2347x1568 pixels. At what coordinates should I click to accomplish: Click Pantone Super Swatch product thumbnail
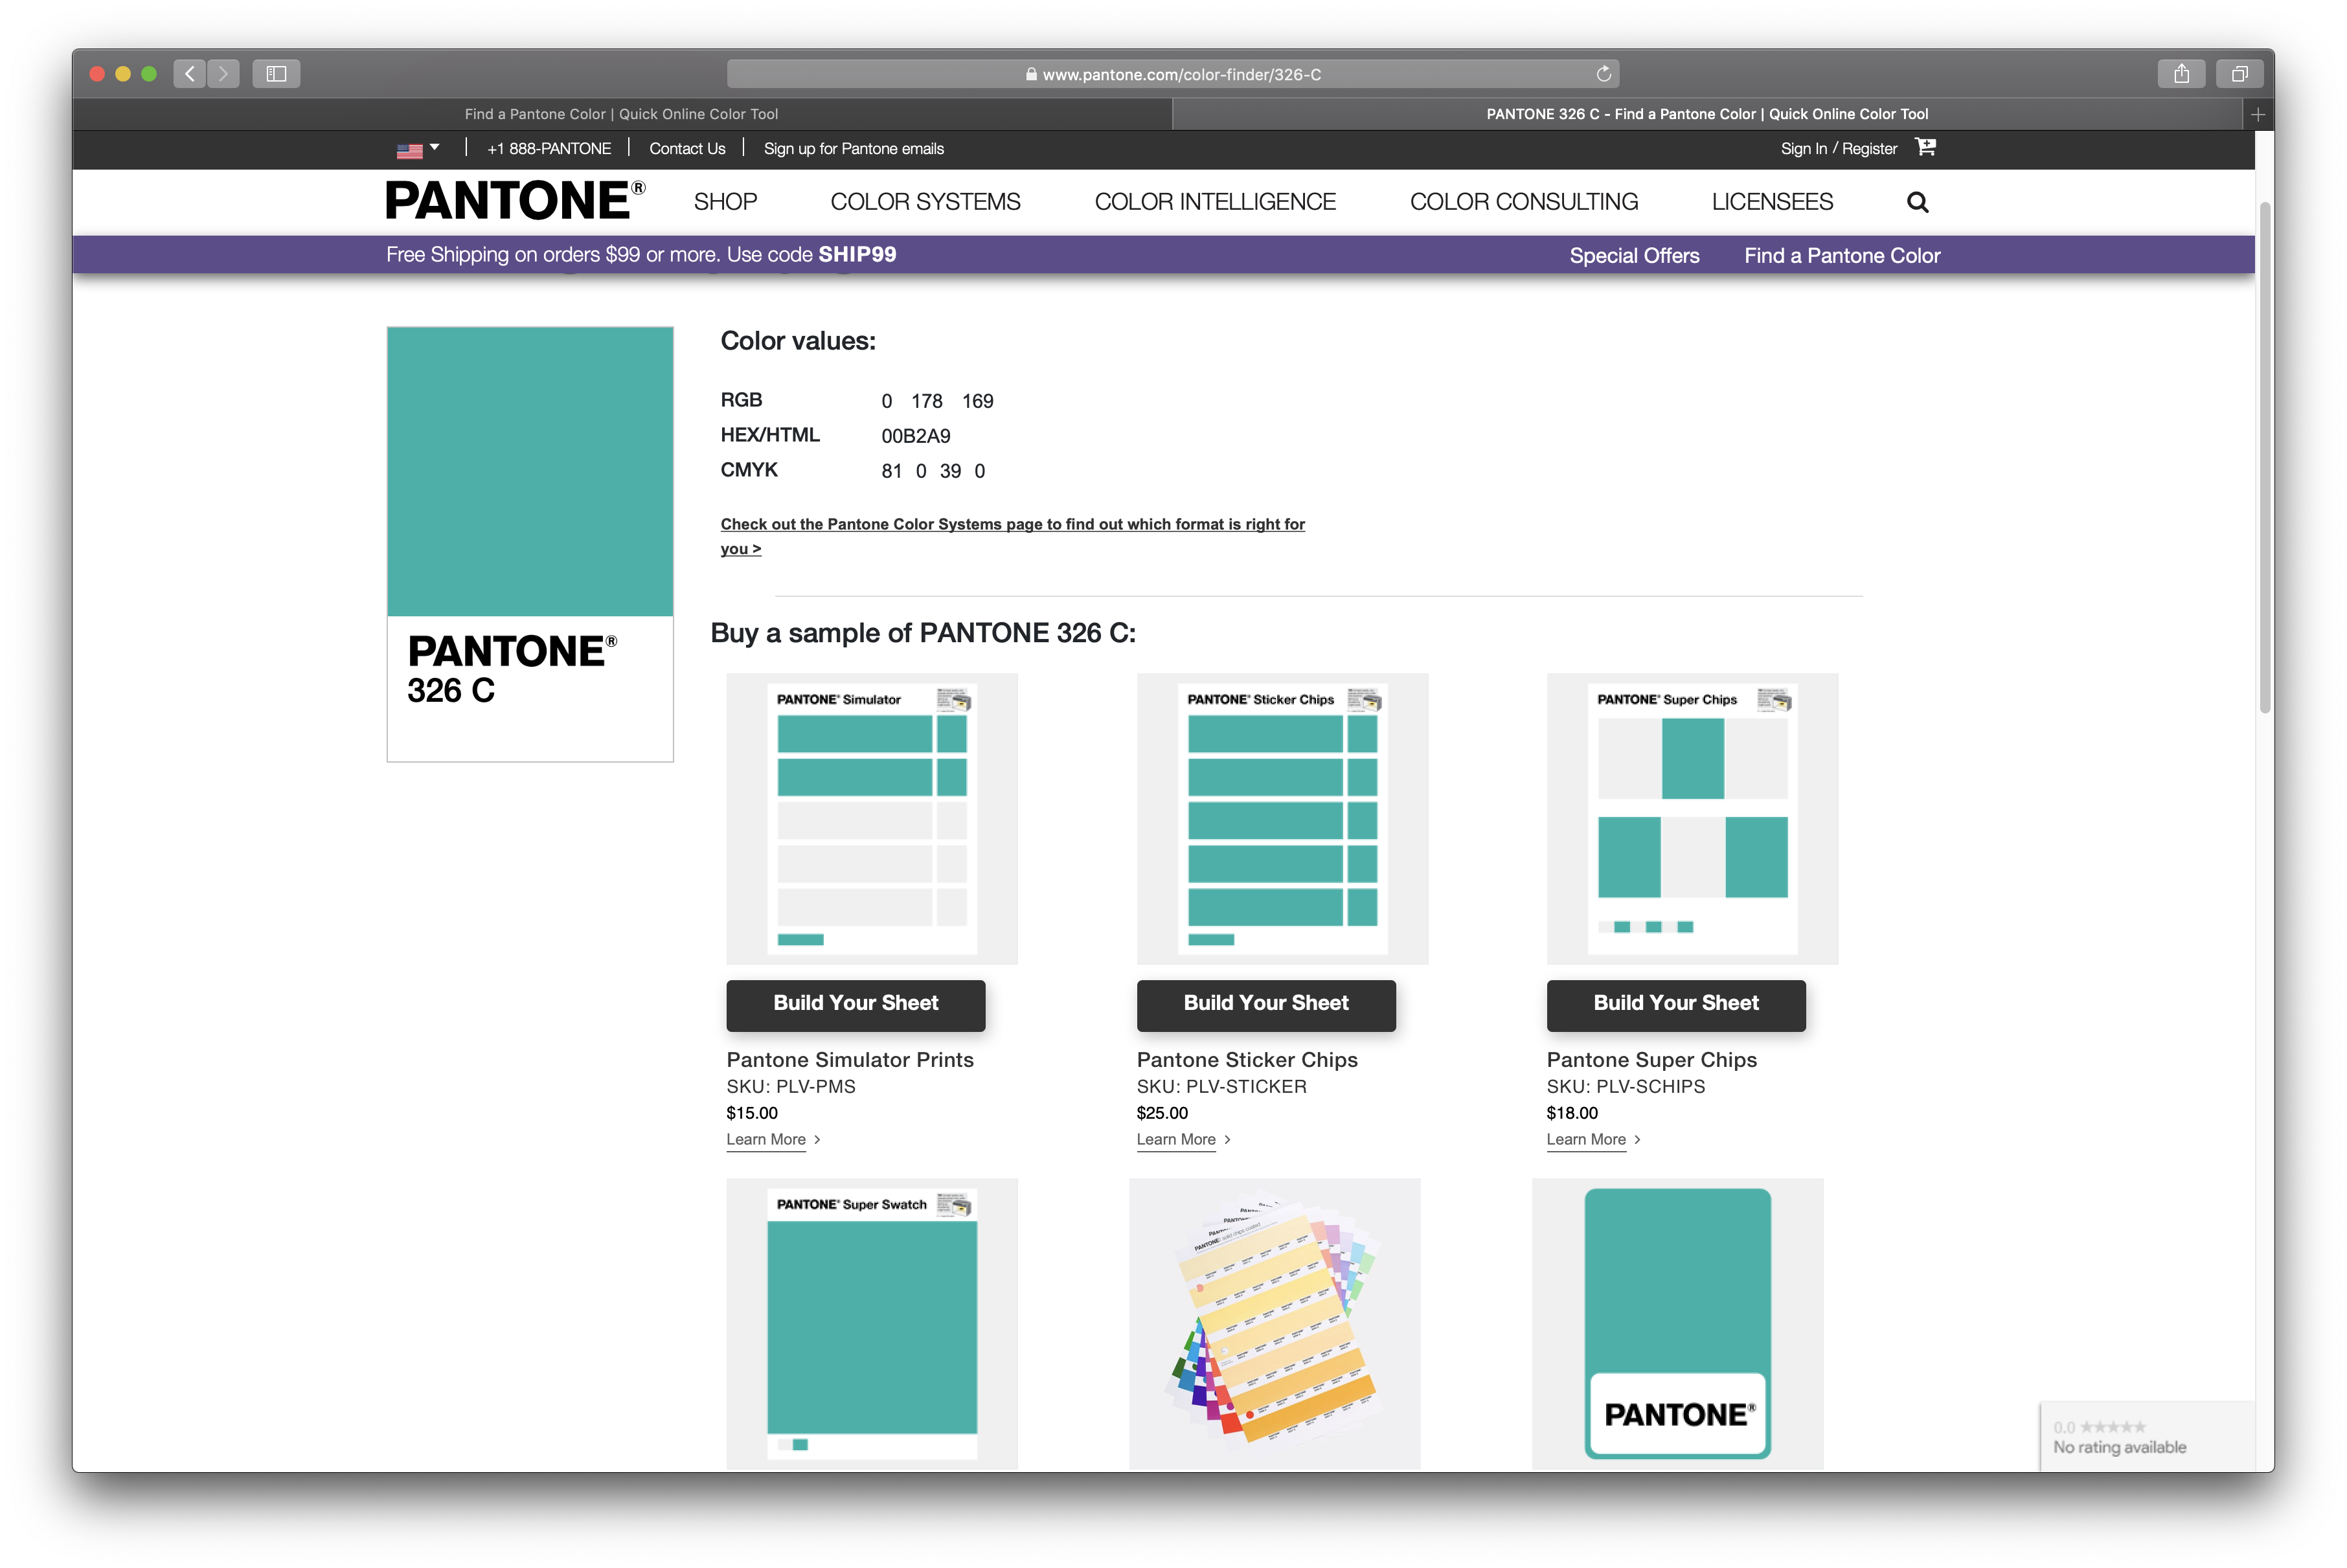click(871, 1323)
